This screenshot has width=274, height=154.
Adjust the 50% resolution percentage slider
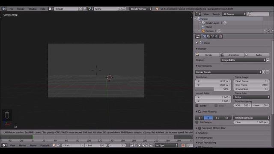(x=213, y=89)
